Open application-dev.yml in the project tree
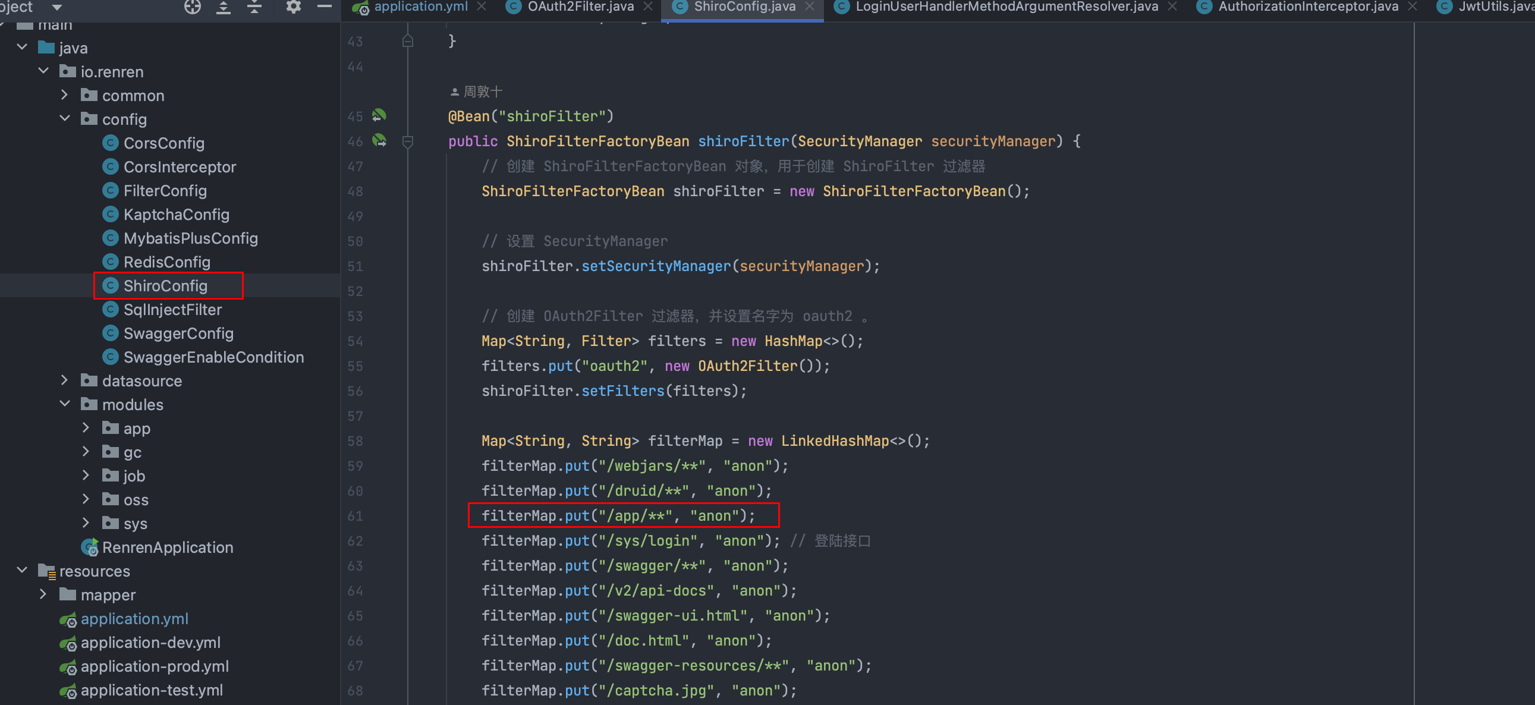This screenshot has height=705, width=1535. 150,643
